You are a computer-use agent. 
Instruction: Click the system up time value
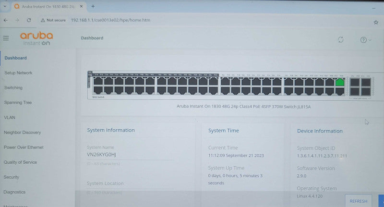click(235, 179)
